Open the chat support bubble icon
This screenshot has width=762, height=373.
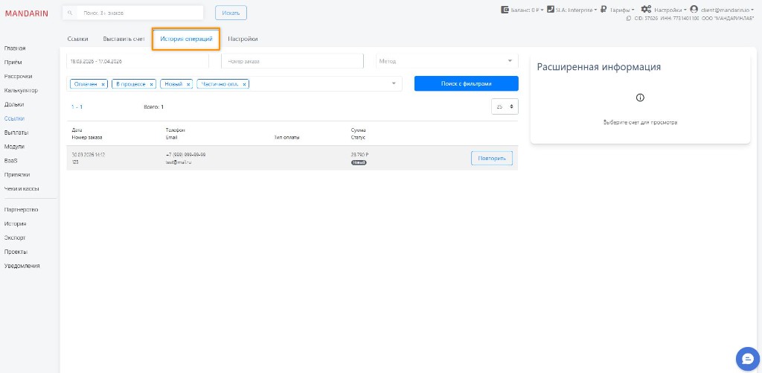coord(746,358)
